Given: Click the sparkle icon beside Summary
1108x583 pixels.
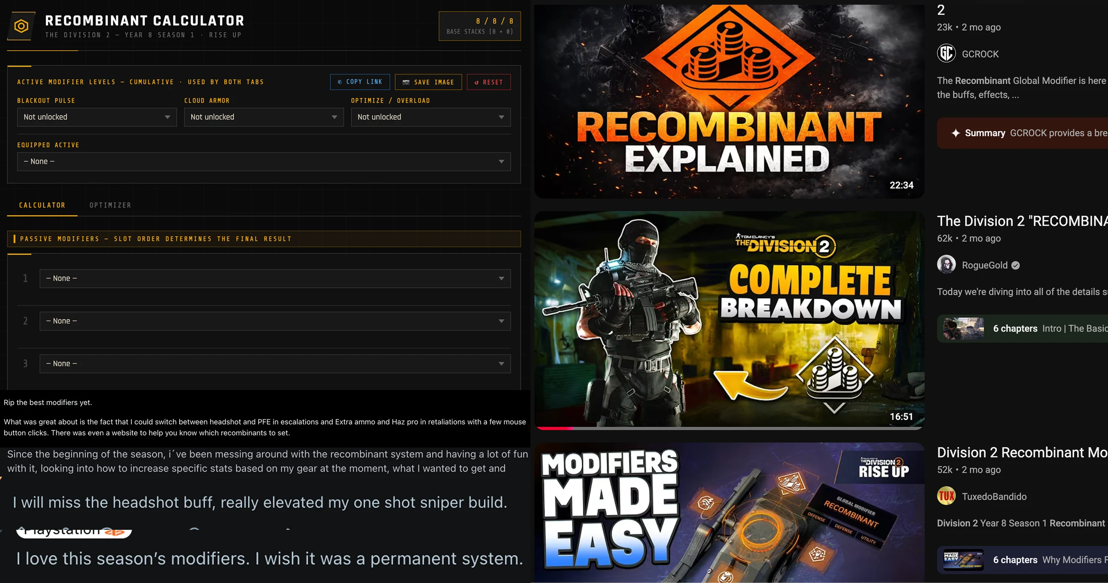Looking at the screenshot, I should [x=955, y=133].
